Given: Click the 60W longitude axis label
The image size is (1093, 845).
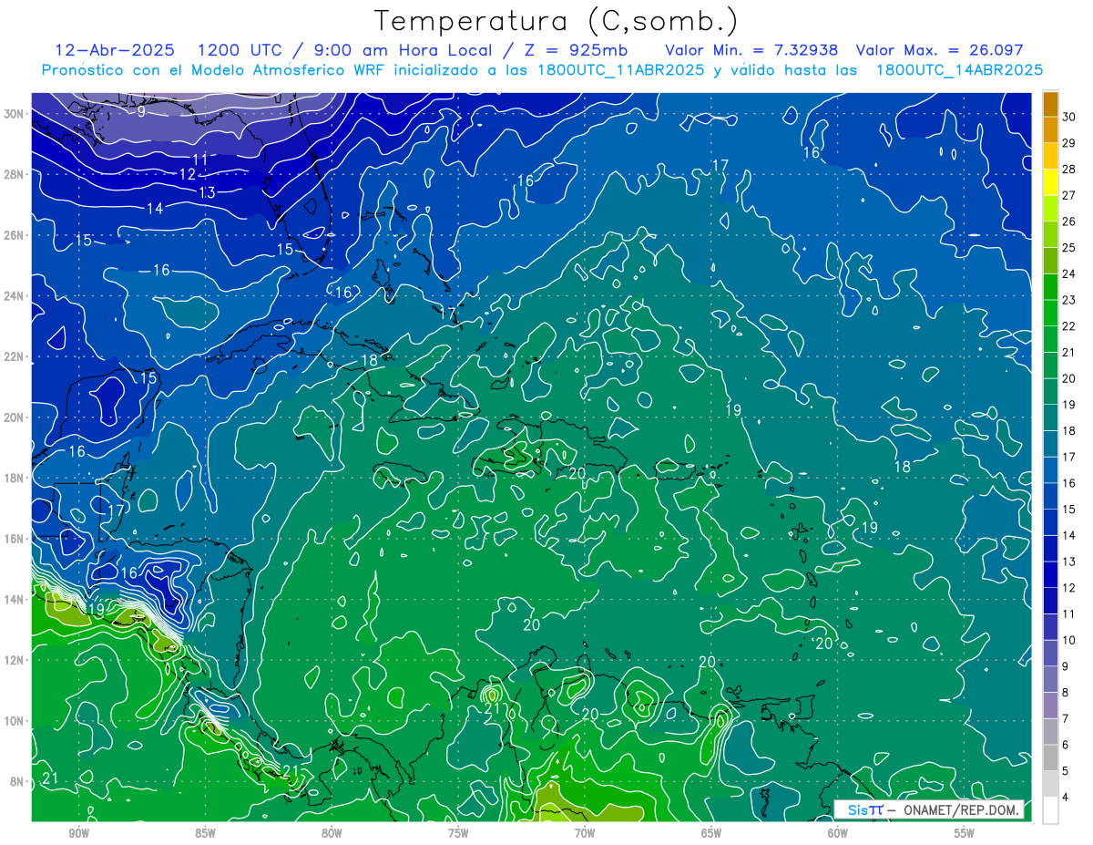Looking at the screenshot, I should (x=838, y=833).
